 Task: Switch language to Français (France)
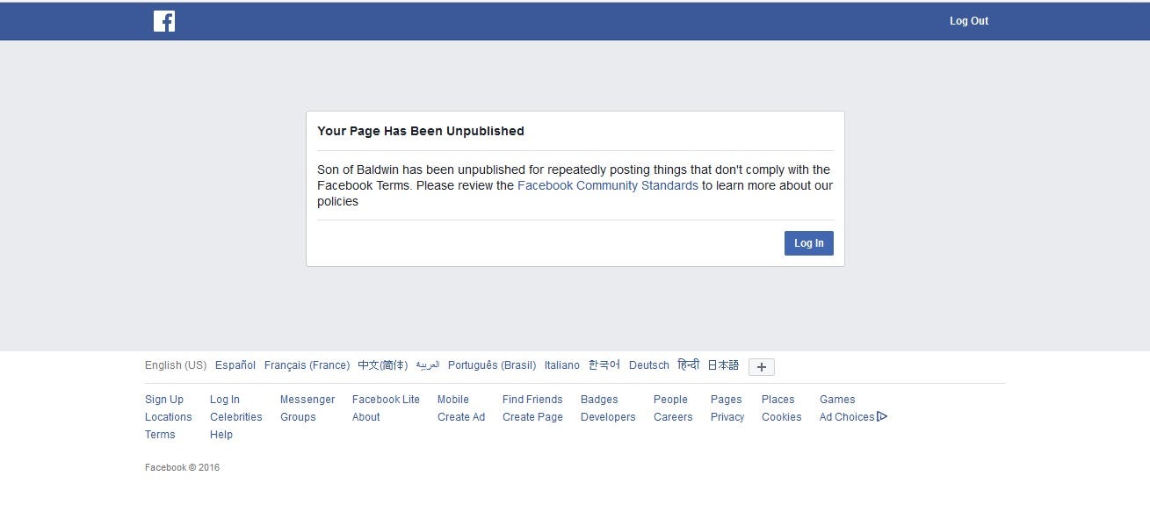coord(307,365)
